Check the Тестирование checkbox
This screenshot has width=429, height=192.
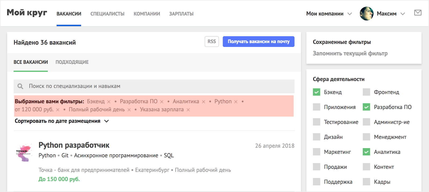[316, 122]
